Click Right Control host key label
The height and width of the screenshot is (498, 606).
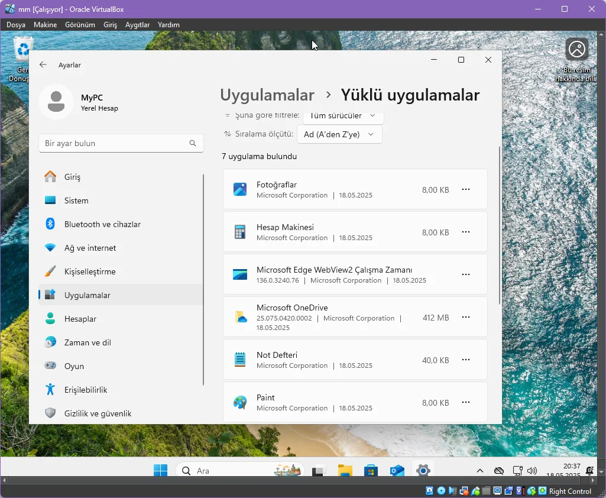point(570,491)
